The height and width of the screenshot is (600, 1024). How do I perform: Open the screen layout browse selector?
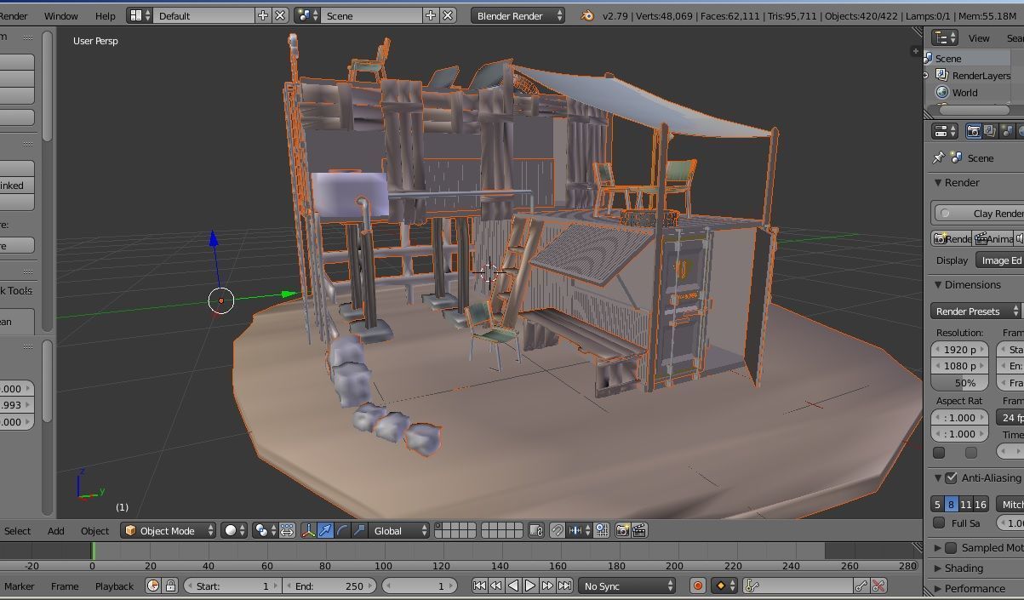tap(140, 15)
